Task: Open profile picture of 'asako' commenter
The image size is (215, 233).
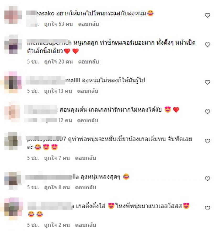Action: [13, 15]
